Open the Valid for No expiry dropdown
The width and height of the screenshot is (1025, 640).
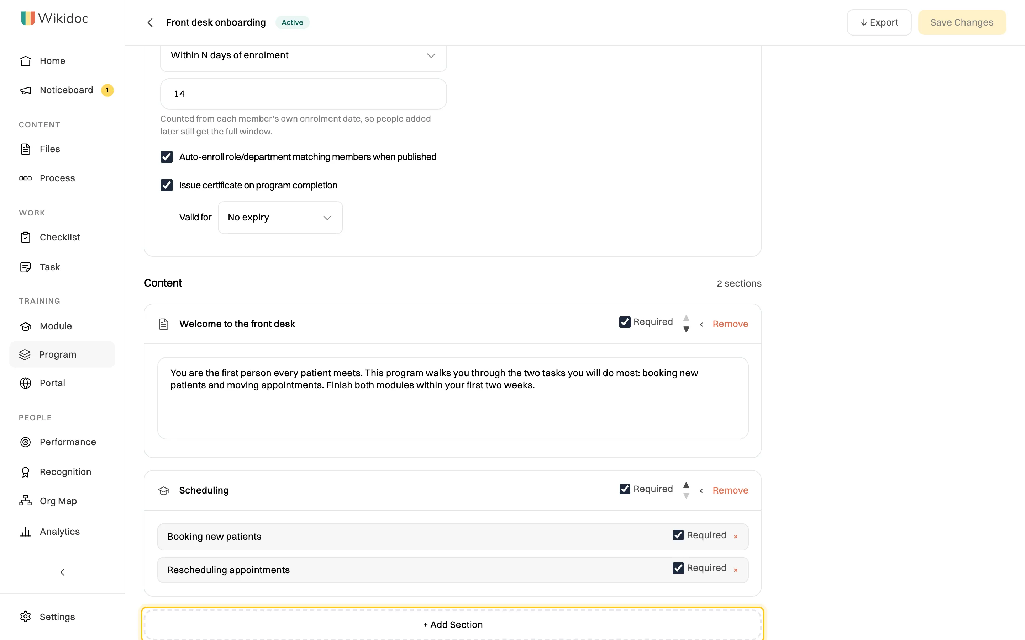coord(280,218)
